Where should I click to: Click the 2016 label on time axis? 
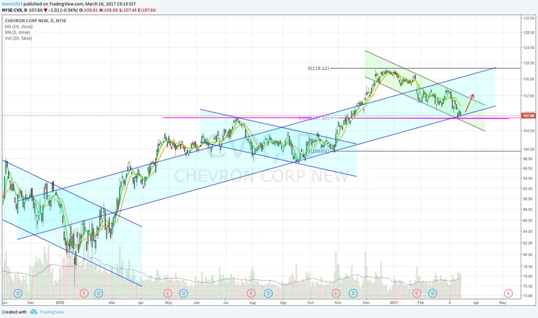pyautogui.click(x=60, y=303)
